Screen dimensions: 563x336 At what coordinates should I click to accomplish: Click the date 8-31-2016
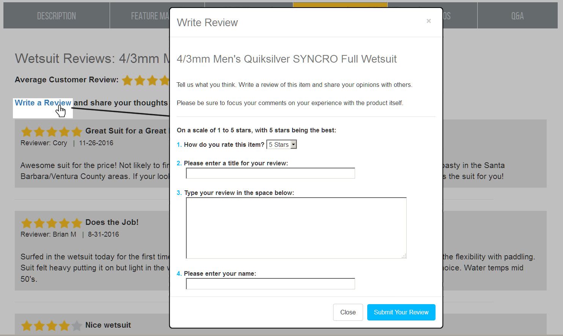click(x=104, y=234)
